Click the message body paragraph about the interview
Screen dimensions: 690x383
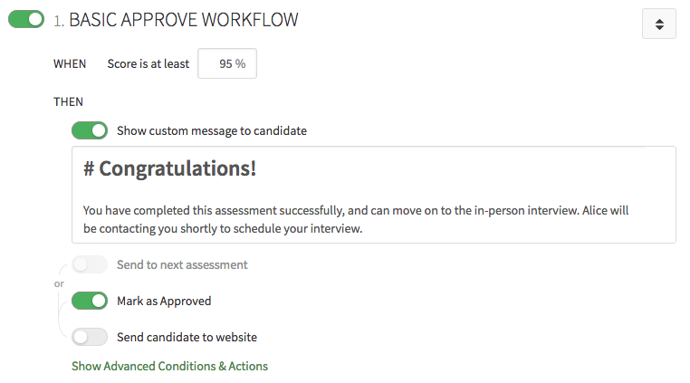(355, 219)
